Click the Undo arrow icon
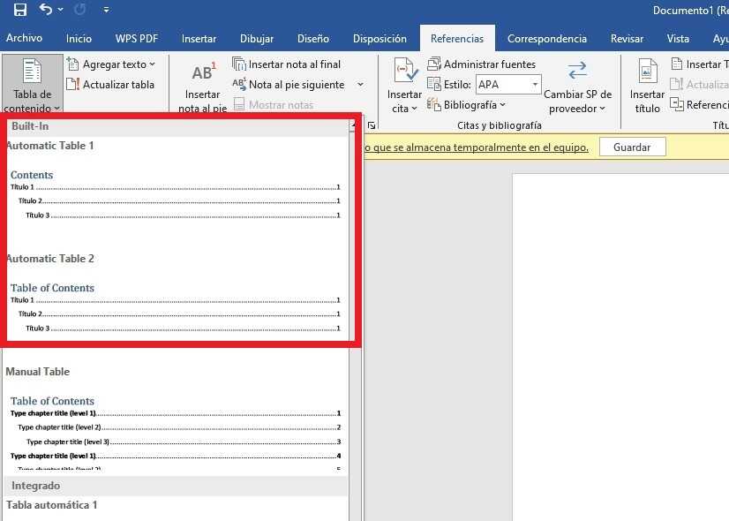This screenshot has width=729, height=521. [46, 11]
